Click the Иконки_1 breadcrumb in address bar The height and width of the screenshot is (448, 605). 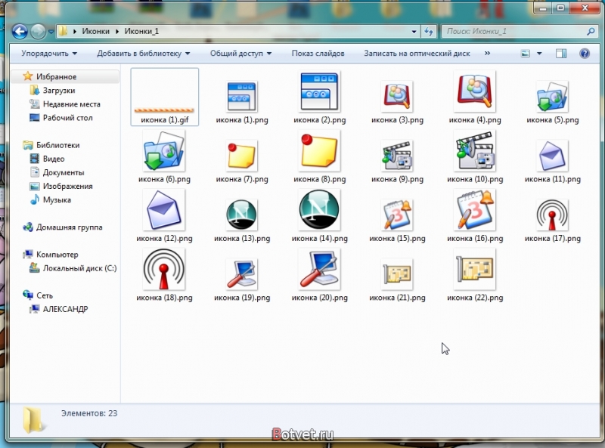pyautogui.click(x=141, y=31)
